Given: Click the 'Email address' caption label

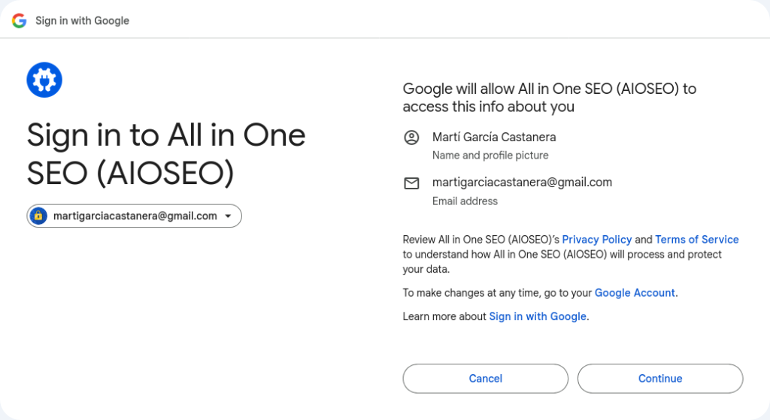Looking at the screenshot, I should pyautogui.click(x=465, y=201).
